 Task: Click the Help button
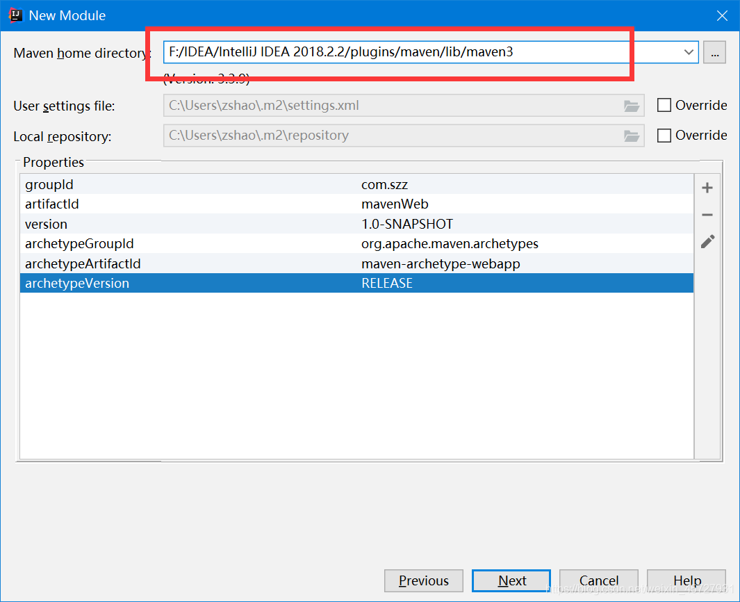point(686,580)
